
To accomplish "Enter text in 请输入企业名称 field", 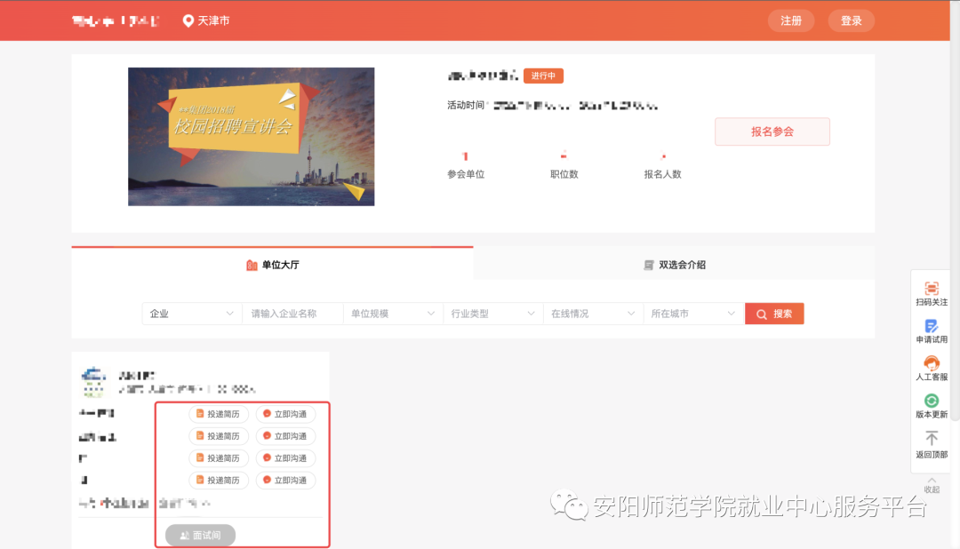I will pos(292,314).
